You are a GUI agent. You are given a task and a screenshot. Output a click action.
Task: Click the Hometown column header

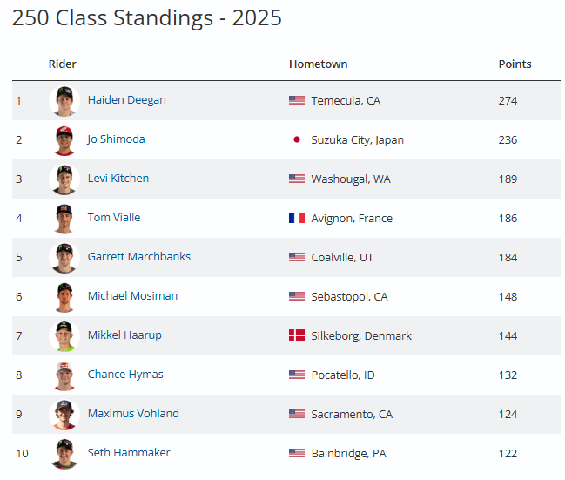tap(318, 64)
